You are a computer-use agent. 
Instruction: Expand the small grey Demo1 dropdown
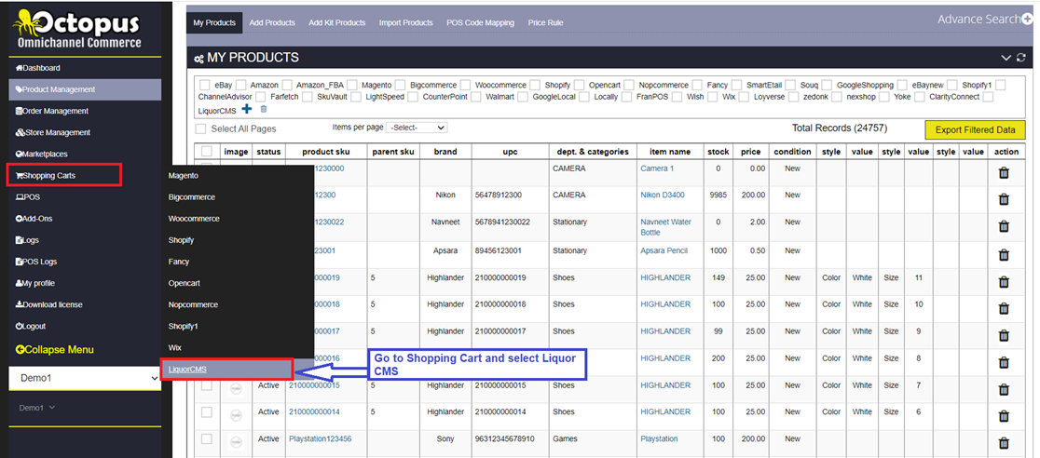coord(36,409)
